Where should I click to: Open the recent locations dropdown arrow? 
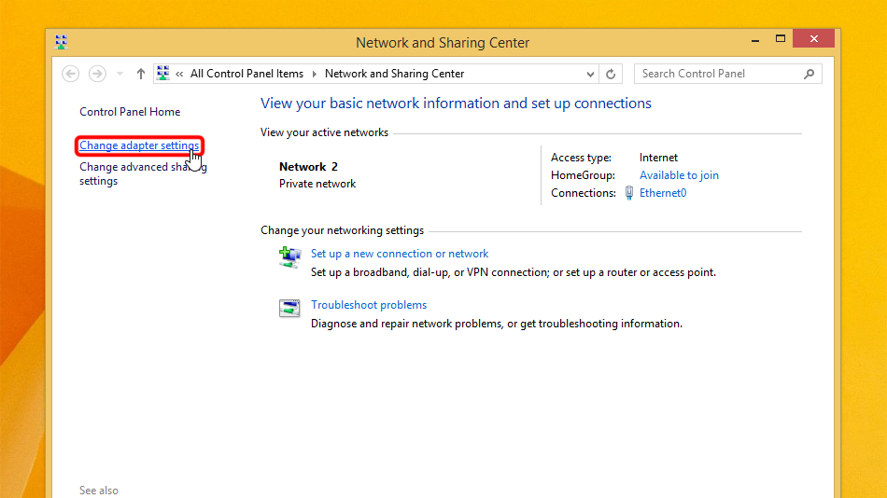120,74
